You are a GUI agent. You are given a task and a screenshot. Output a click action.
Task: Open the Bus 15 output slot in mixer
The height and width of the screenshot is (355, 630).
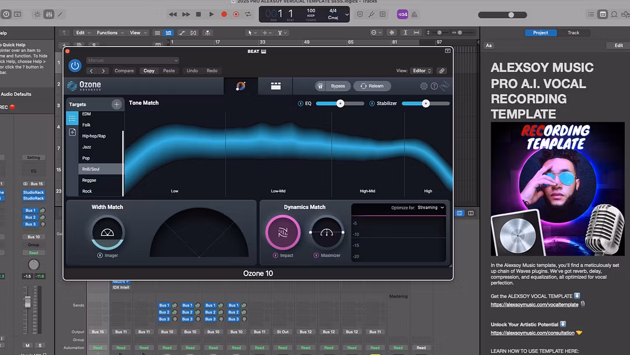pyautogui.click(x=97, y=332)
